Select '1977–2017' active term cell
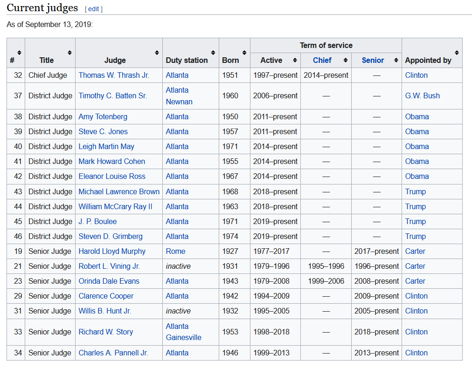 click(271, 252)
